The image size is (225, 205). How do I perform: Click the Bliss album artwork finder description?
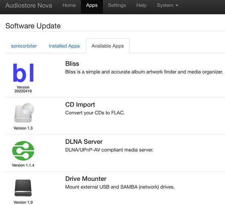(x=144, y=72)
